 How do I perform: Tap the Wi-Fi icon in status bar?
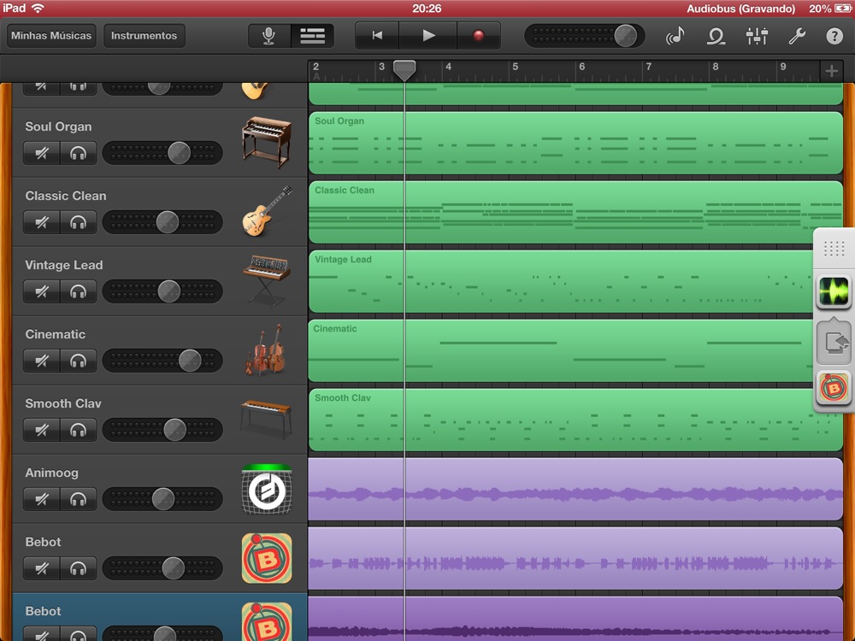(38, 9)
